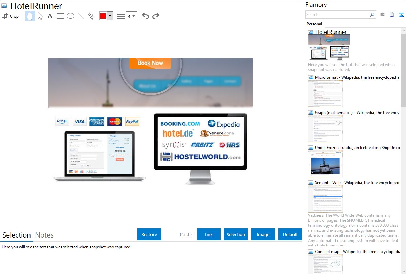Paste as Image button
The image size is (406, 274).
click(263, 234)
